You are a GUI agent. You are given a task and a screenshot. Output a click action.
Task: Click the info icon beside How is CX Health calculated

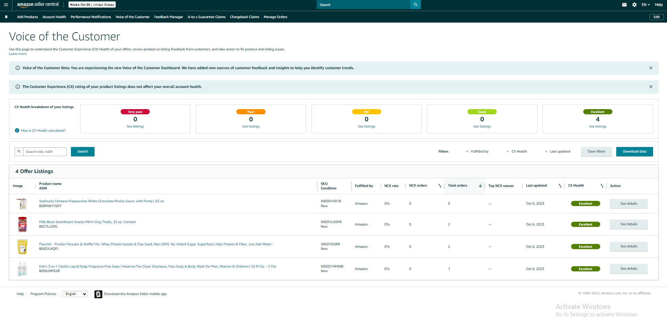click(x=17, y=131)
